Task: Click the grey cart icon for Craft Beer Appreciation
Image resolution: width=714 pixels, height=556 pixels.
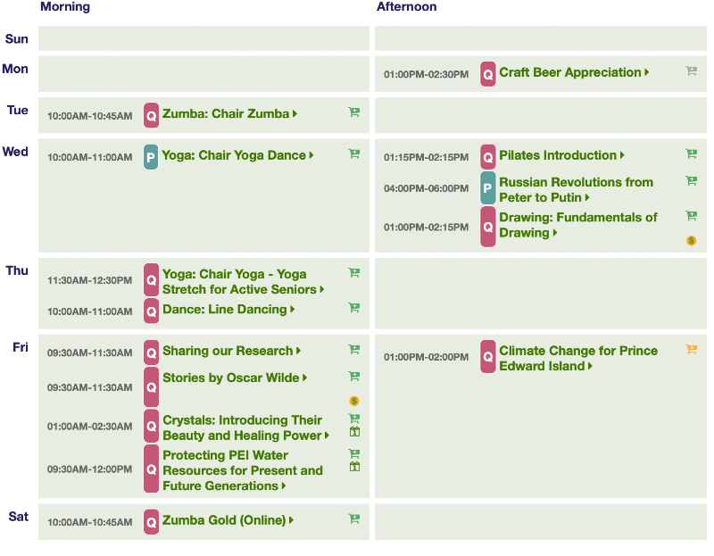Action: [691, 71]
